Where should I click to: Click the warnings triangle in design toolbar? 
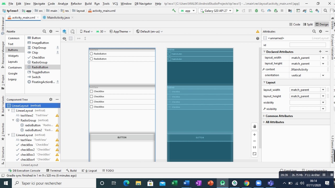tap(258, 31)
